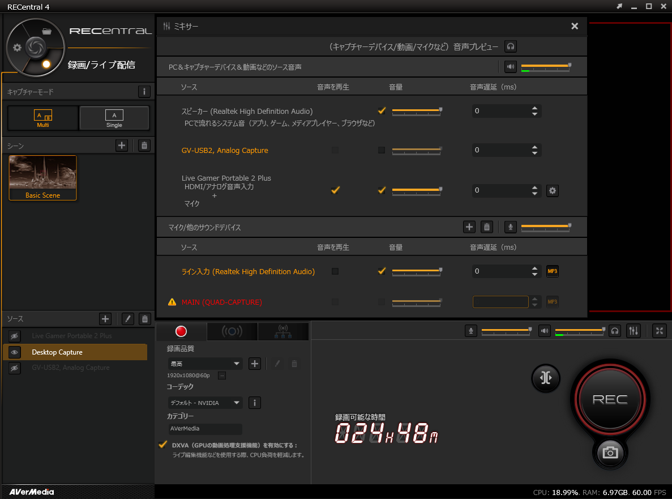
Task: Click MAIN QUAD-CAPTURE delay input field
Action: click(x=500, y=302)
